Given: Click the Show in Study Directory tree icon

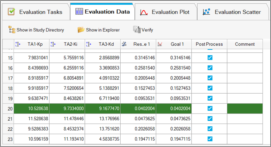Looking at the screenshot, I should point(12,30).
